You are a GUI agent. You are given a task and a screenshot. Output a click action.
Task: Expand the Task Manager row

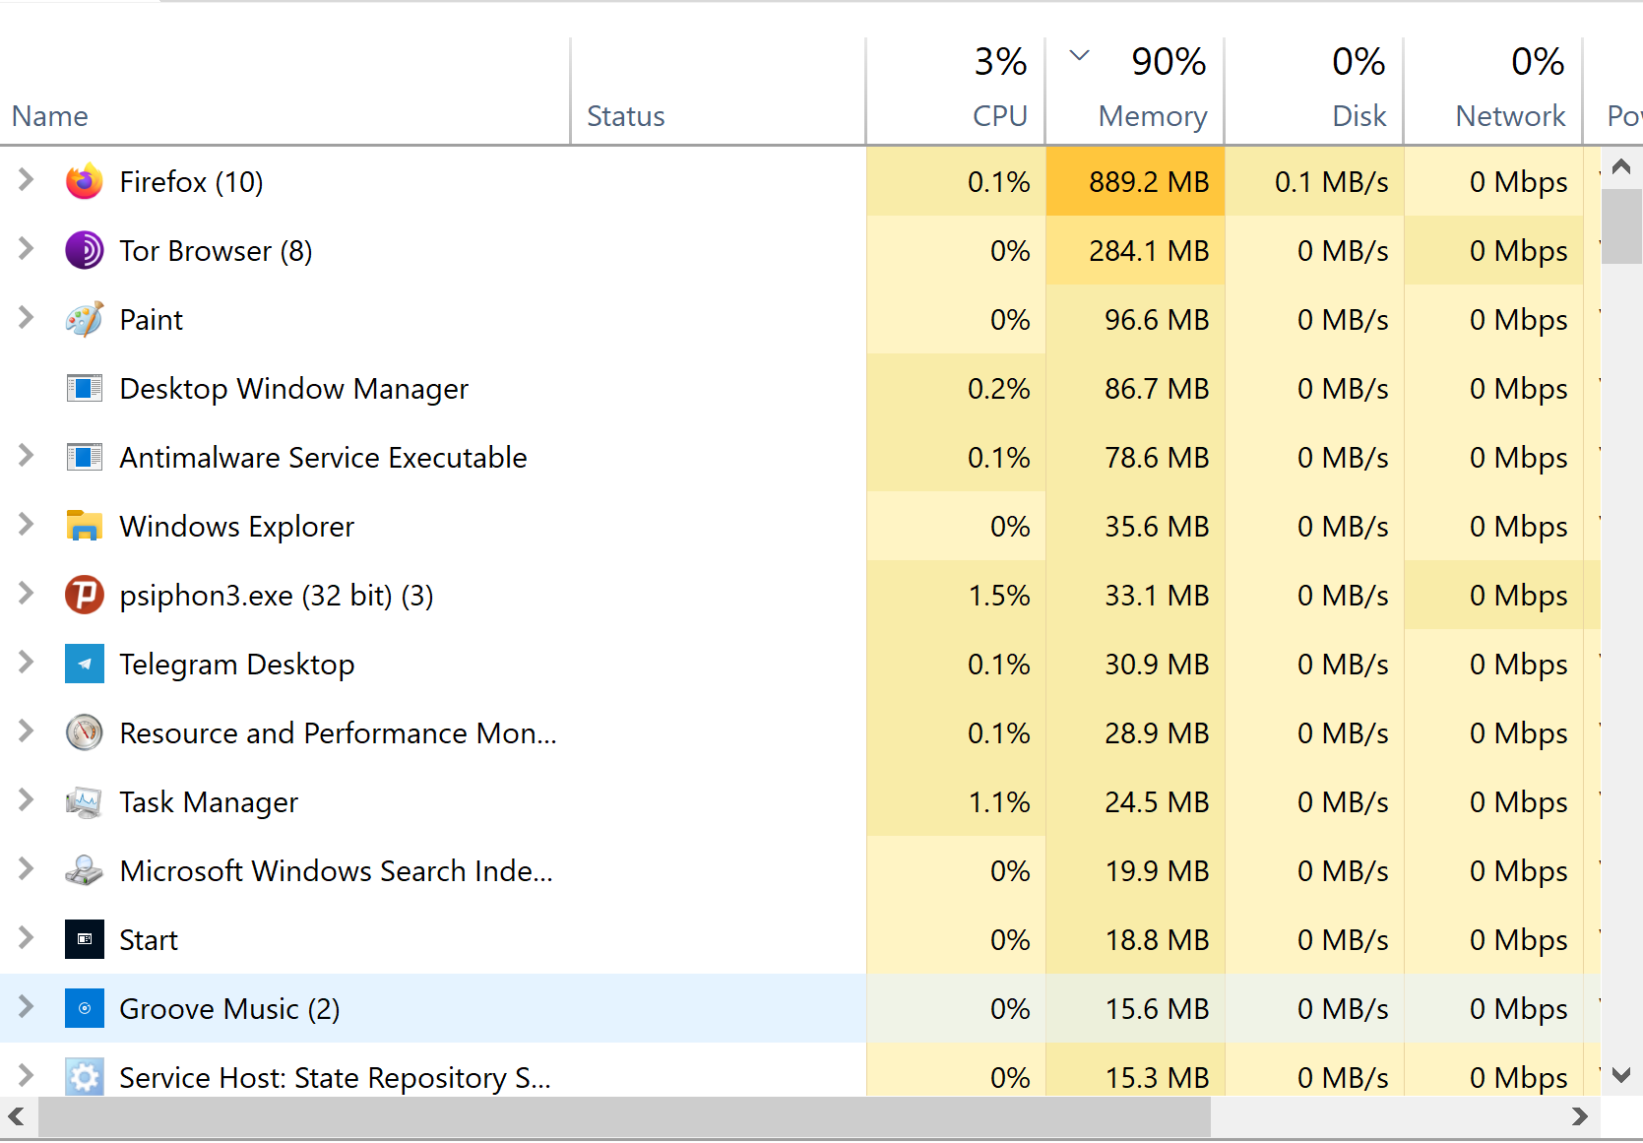point(27,800)
